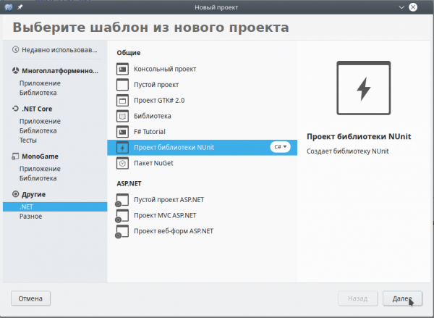Select Тесты under .NET Core
This screenshot has height=318, width=434.
pyautogui.click(x=30, y=141)
